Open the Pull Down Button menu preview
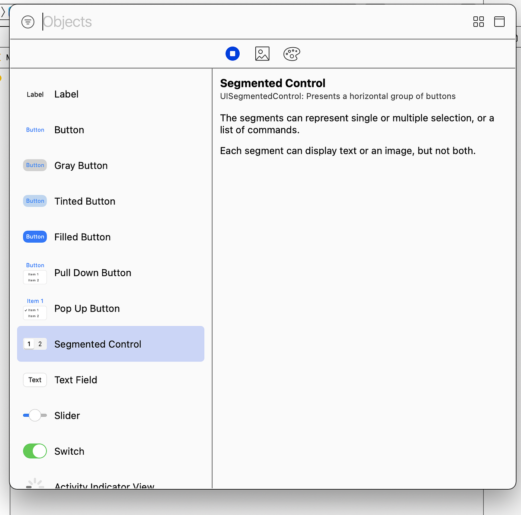Viewport: 521px width, 515px height. pos(35,277)
